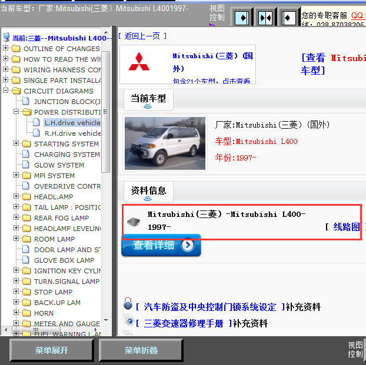This screenshot has height=365, width=366.
Task: Select the 当前车型 tab
Action: pos(148,99)
